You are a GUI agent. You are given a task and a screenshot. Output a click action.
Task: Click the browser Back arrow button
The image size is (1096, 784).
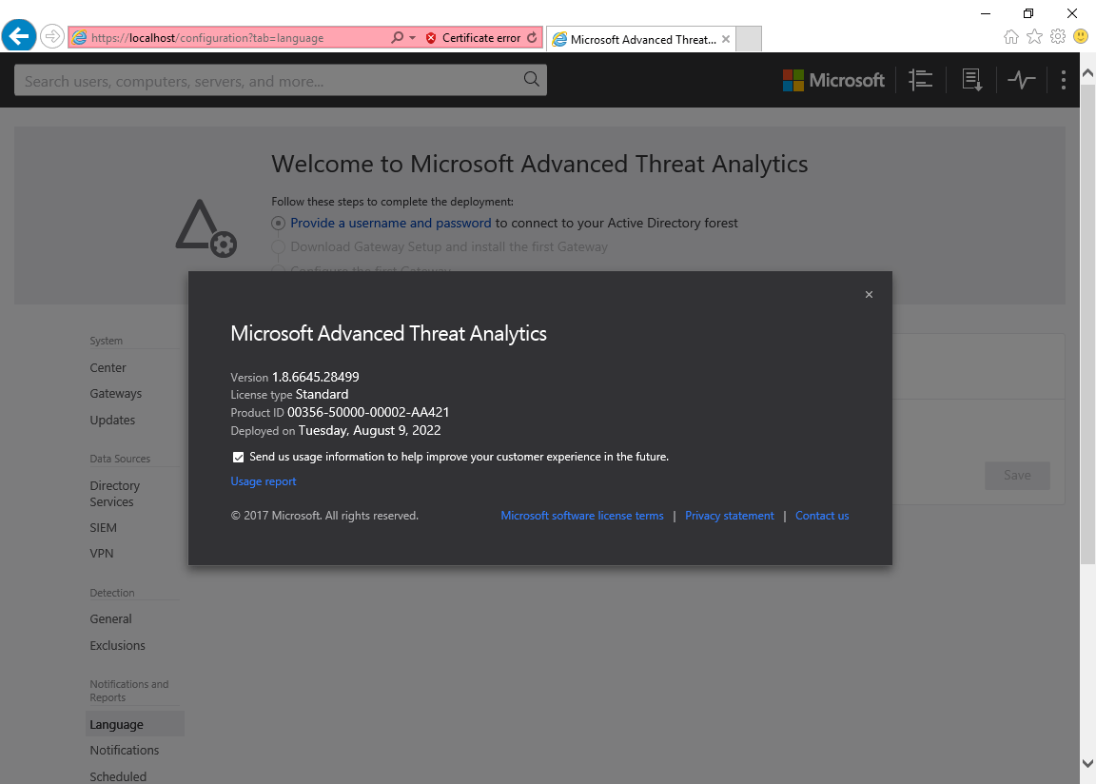[x=19, y=35]
